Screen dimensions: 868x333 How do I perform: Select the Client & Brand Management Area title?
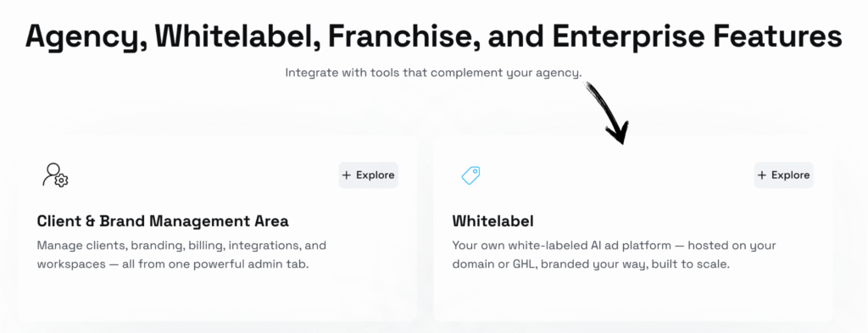(x=163, y=221)
